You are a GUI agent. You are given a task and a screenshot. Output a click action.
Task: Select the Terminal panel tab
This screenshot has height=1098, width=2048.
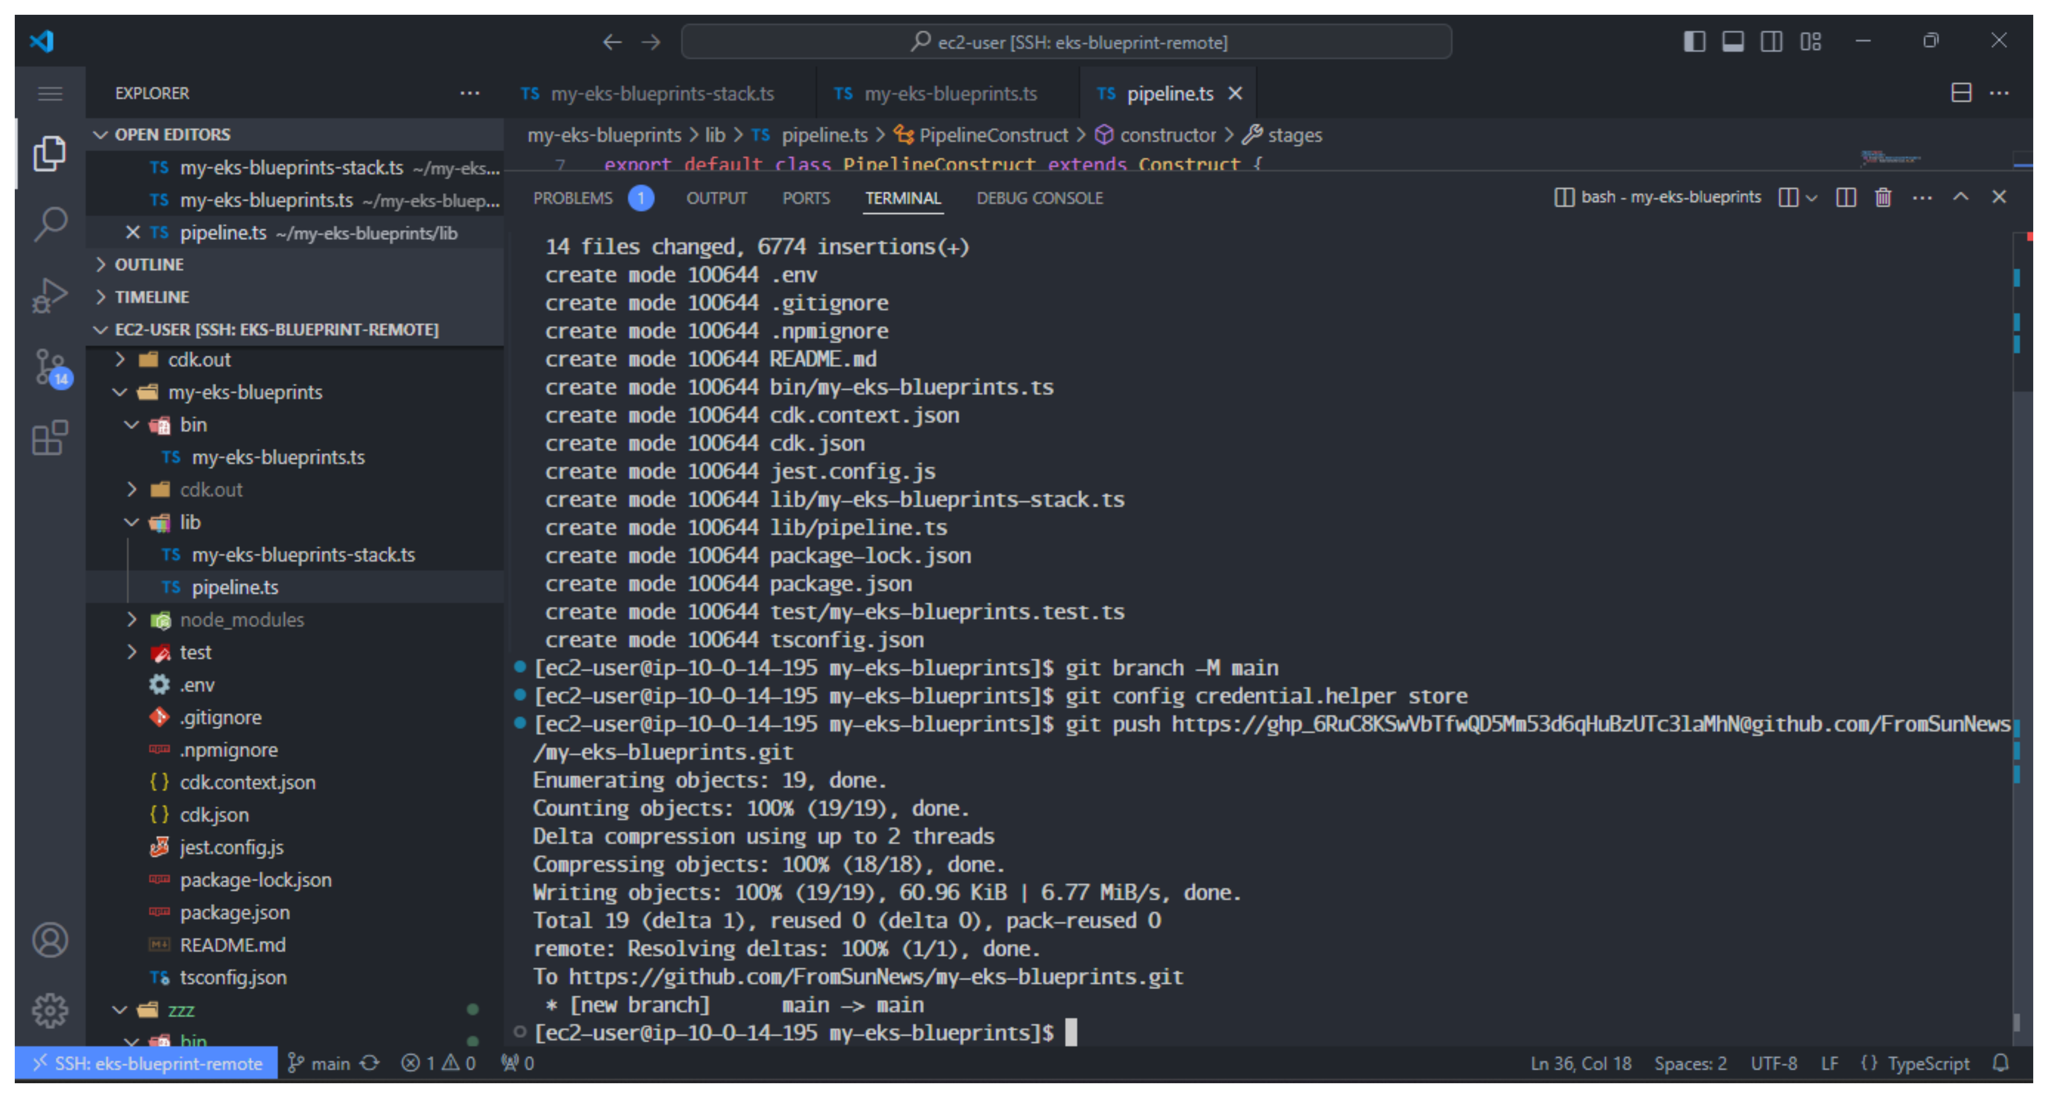click(x=902, y=198)
